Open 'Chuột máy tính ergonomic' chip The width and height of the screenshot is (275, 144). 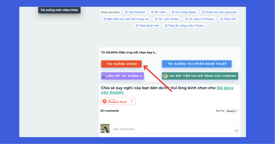(x=219, y=12)
